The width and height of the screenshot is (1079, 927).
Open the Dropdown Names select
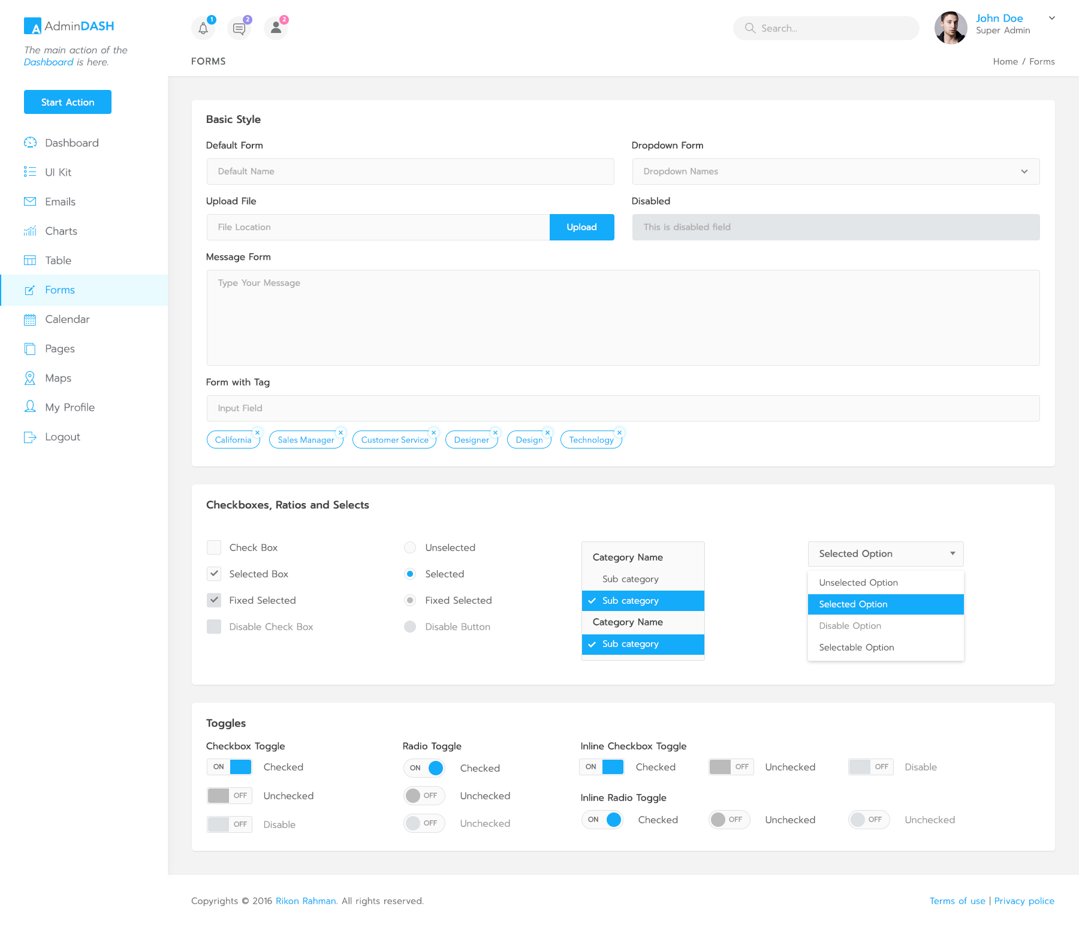(x=836, y=171)
